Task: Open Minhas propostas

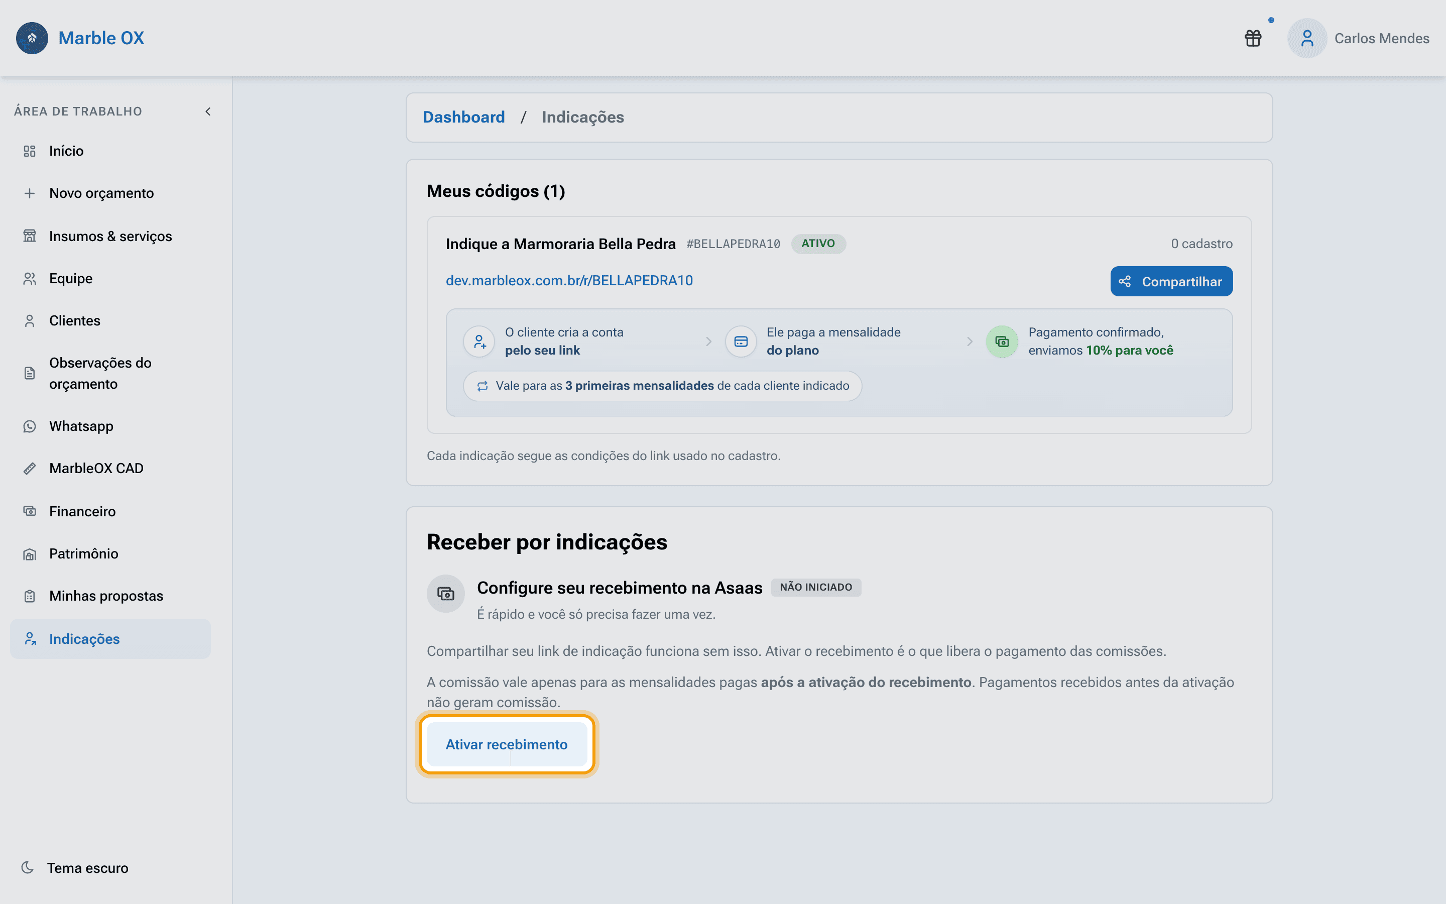Action: click(110, 596)
